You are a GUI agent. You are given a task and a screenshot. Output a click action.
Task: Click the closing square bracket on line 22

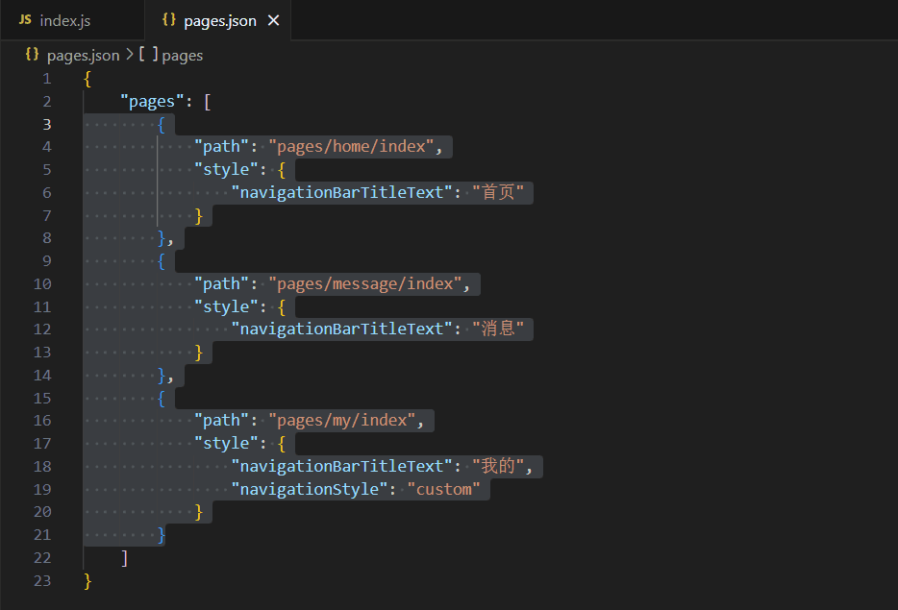(x=125, y=558)
